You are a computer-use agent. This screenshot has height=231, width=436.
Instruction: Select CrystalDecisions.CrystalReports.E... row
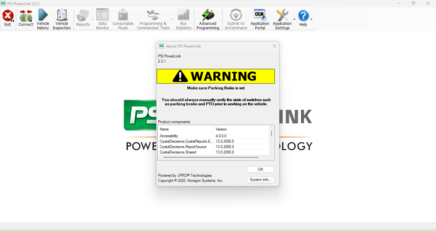(x=214, y=141)
